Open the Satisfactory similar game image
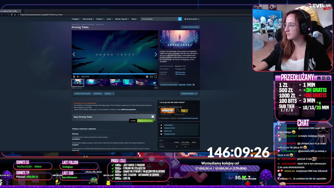 pos(167,111)
